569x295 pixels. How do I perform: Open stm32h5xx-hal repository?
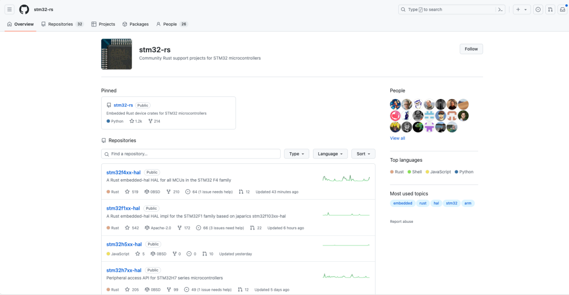124,244
